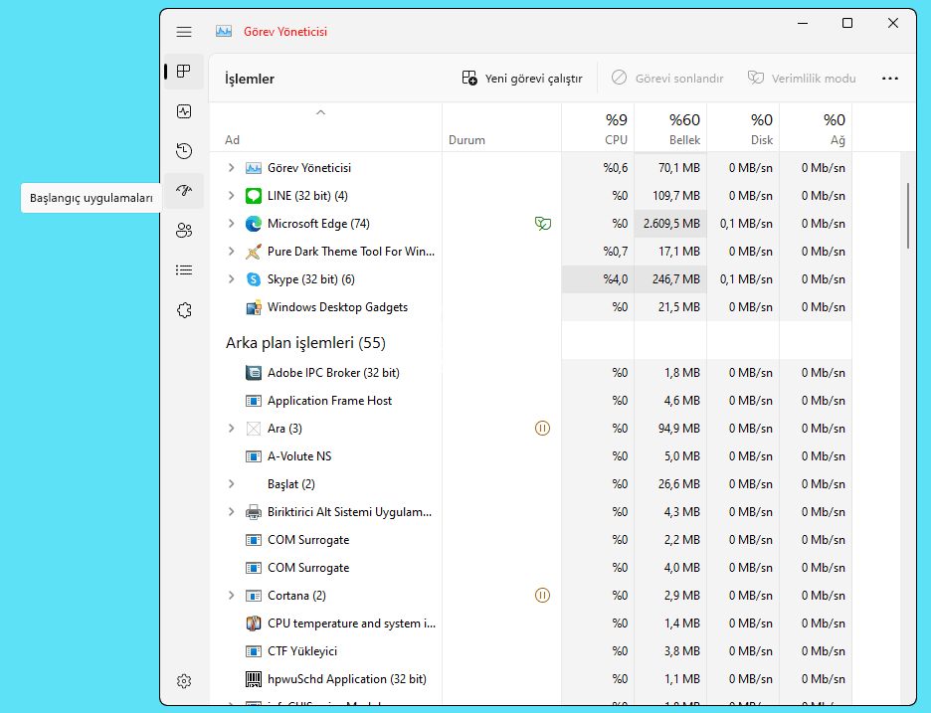Select the first COM Surrogate row with 2,2 MB

tap(531, 540)
